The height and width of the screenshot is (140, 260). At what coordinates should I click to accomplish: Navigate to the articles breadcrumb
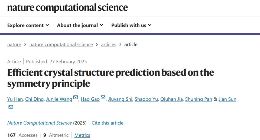[109, 44]
